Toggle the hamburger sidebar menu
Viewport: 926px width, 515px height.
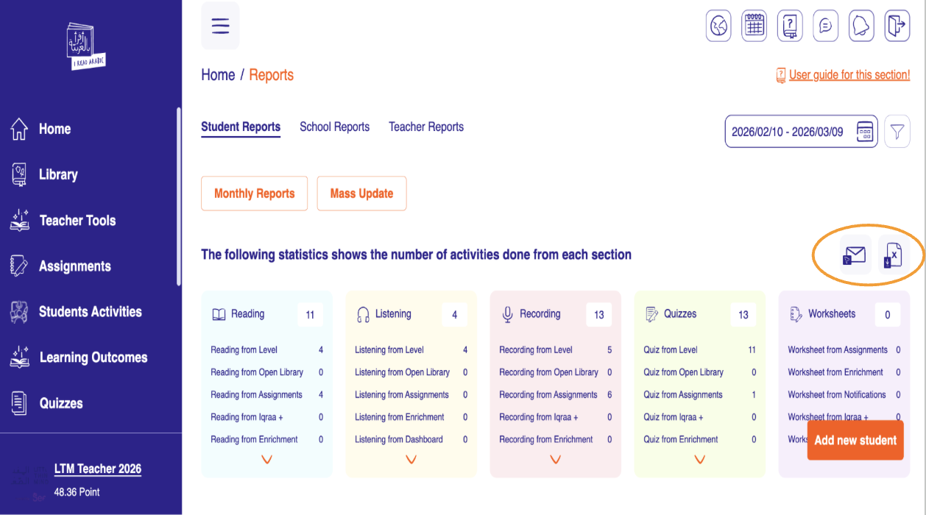[220, 26]
